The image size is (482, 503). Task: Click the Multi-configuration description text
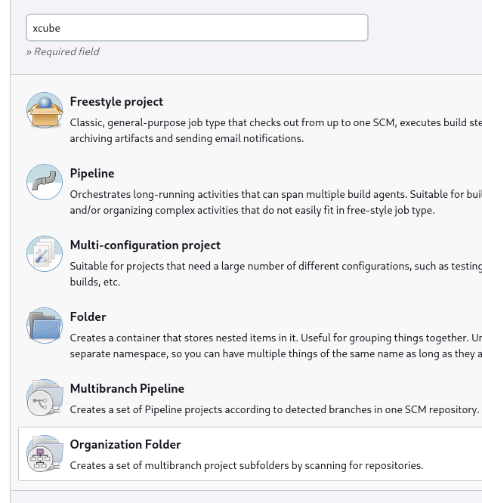coord(276,274)
